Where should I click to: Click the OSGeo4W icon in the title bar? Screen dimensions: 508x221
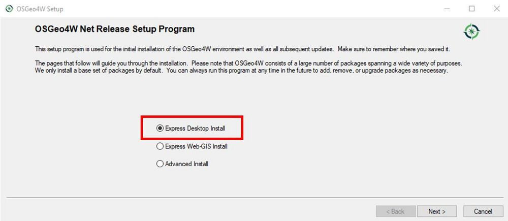[9, 9]
